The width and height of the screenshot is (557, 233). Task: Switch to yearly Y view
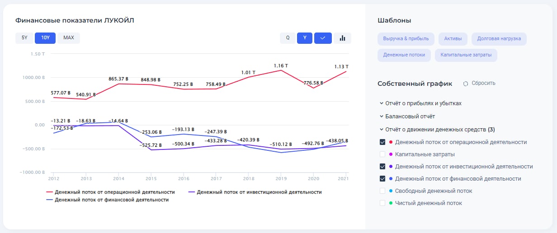305,38
